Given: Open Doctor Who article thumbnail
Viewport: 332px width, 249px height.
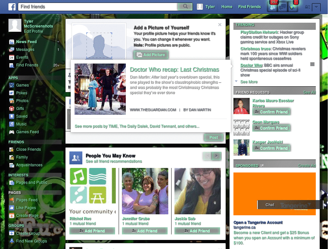Looking at the screenshot, I should (100, 89).
